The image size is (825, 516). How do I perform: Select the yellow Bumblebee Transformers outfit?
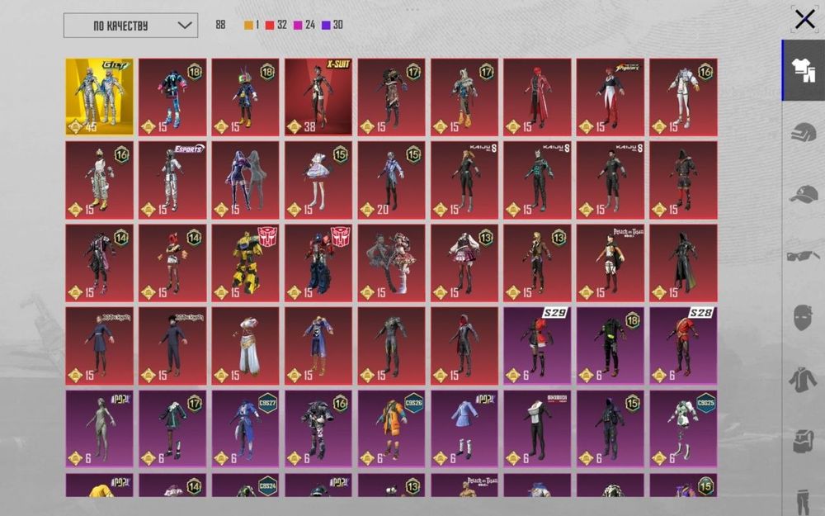[x=246, y=263]
